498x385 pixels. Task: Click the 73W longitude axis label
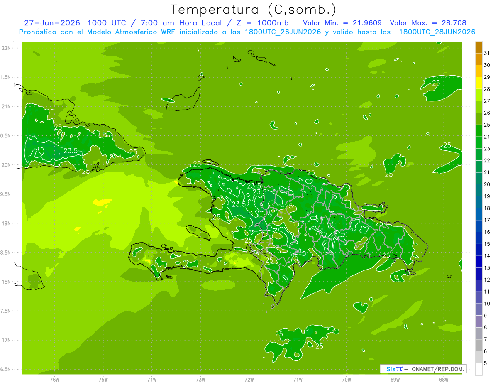[x=200, y=379]
